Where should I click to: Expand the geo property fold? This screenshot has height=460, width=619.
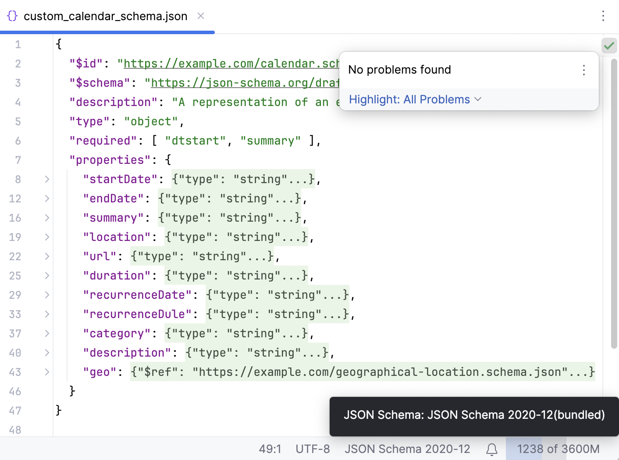tap(46, 372)
